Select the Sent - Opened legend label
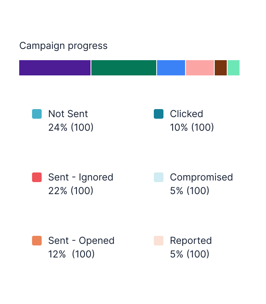This screenshot has width=266, height=304. pyautogui.click(x=81, y=241)
